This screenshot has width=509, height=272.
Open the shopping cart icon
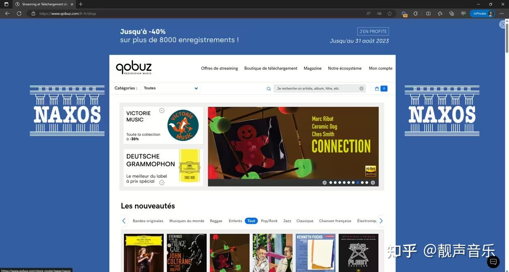point(377,89)
